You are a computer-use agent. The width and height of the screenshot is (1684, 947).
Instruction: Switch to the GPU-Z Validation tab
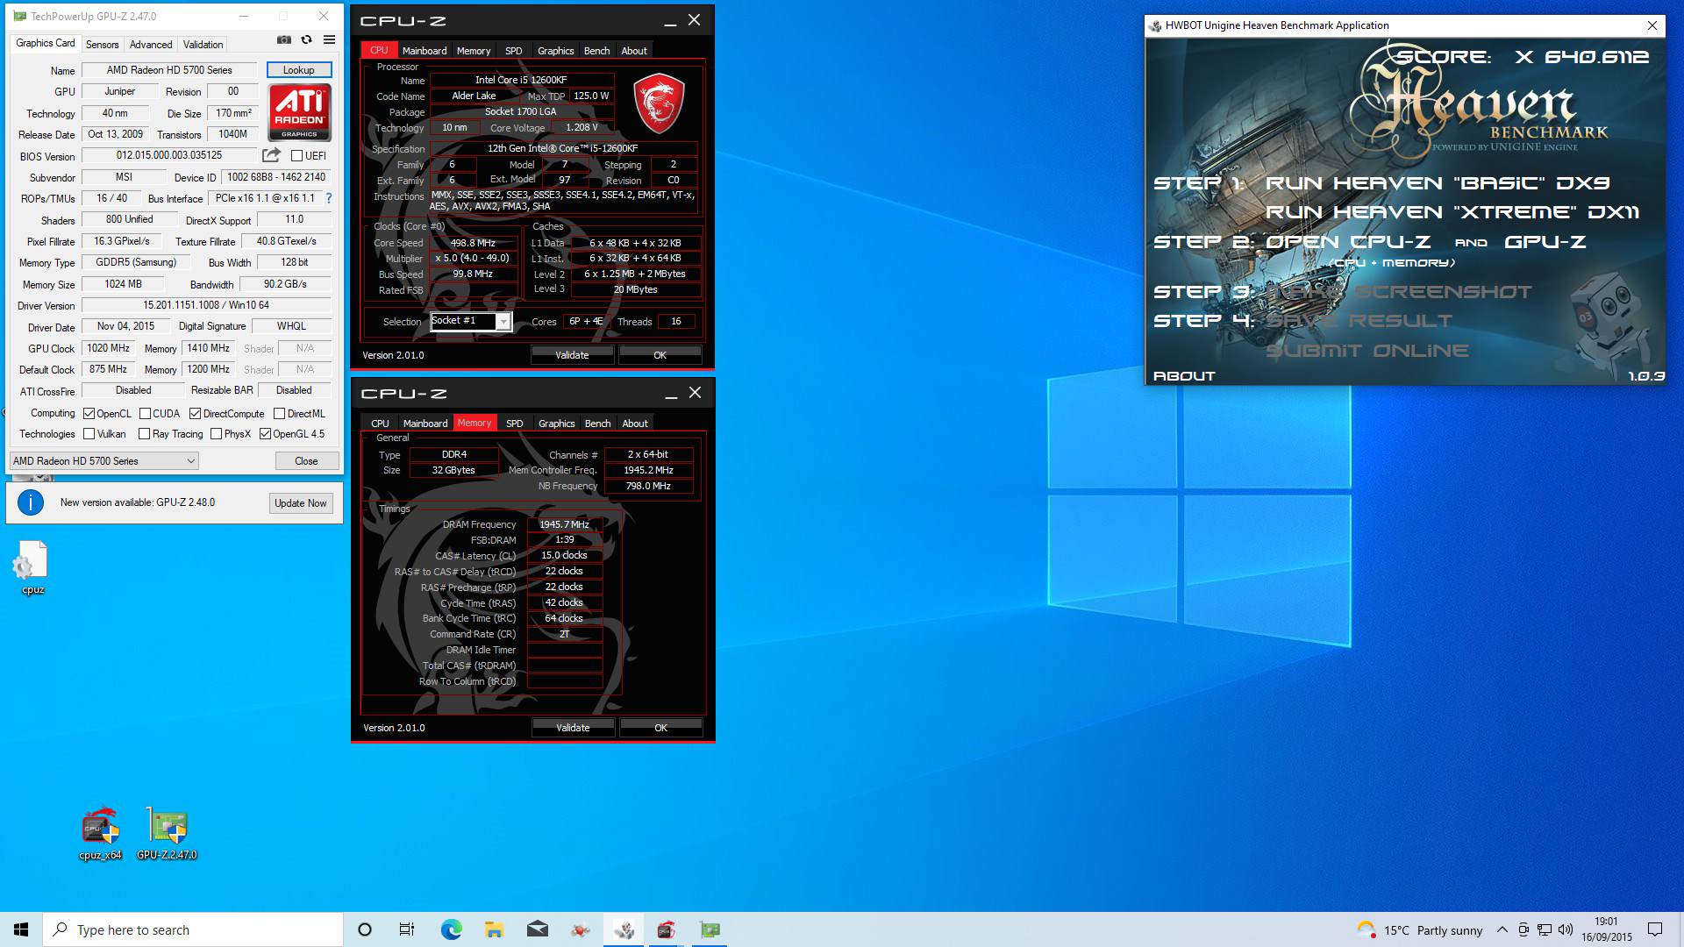pos(203,44)
